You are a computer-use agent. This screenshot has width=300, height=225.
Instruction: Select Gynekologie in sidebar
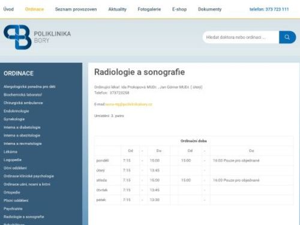[14, 119]
